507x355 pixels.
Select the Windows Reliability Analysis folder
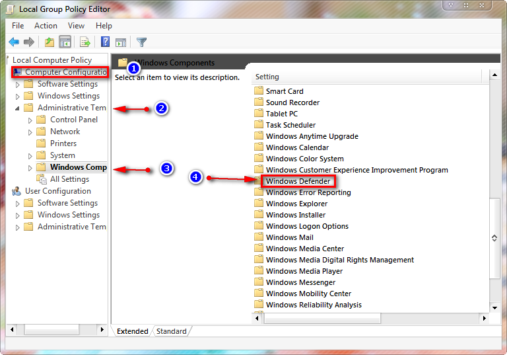314,305
